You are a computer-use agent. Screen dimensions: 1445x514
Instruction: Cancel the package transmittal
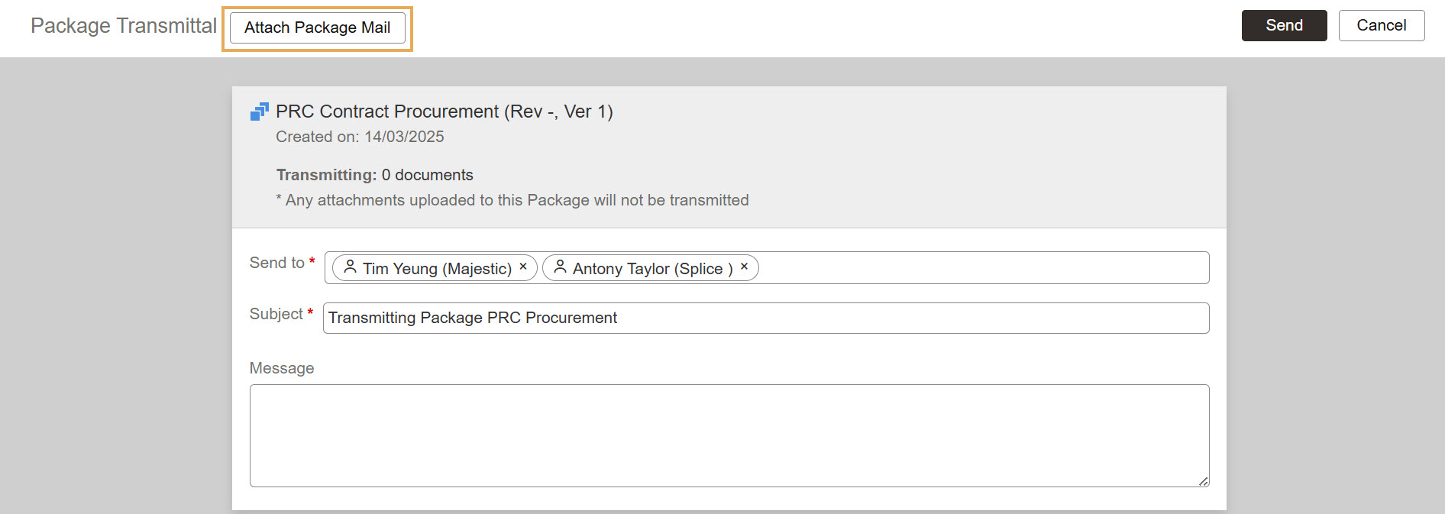click(x=1381, y=25)
